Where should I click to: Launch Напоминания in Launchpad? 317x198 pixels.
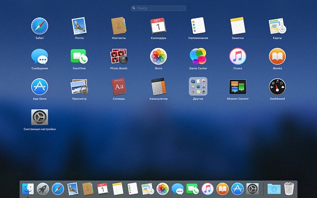tap(198, 26)
